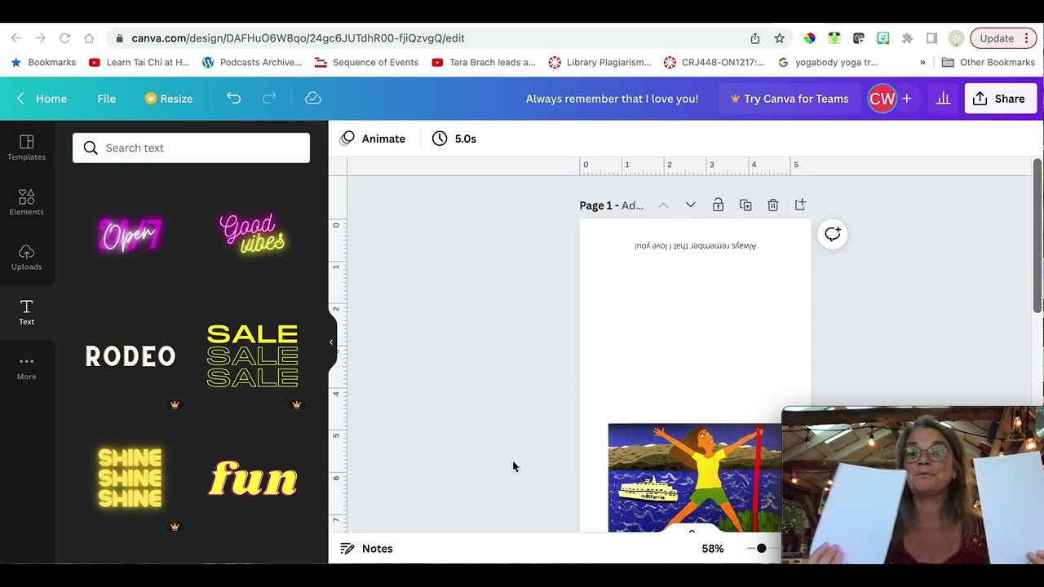The width and height of the screenshot is (1044, 587).
Task: Click the redo arrow in Canva toolbar
Action: pyautogui.click(x=269, y=99)
